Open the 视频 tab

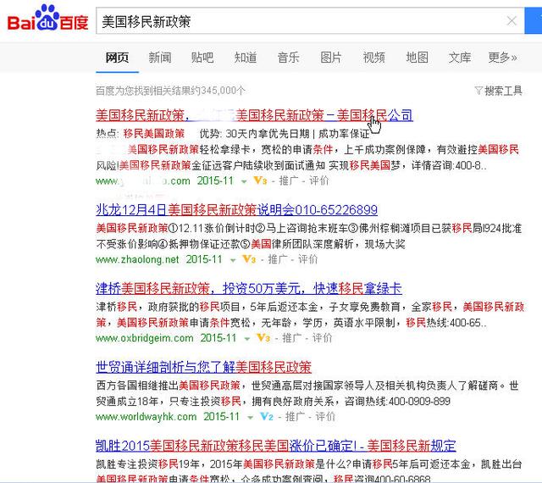374,58
